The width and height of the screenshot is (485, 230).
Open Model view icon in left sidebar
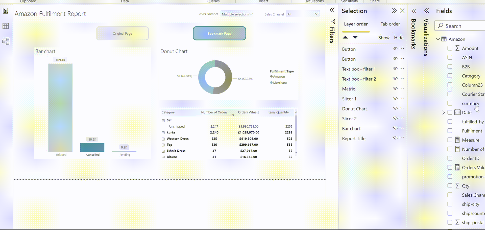coord(6,41)
